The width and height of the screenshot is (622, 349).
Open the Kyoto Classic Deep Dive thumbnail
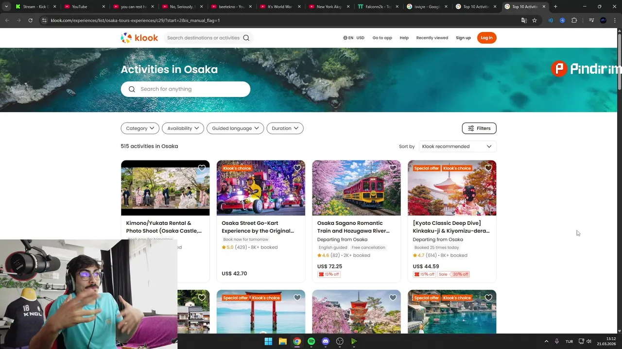452,188
